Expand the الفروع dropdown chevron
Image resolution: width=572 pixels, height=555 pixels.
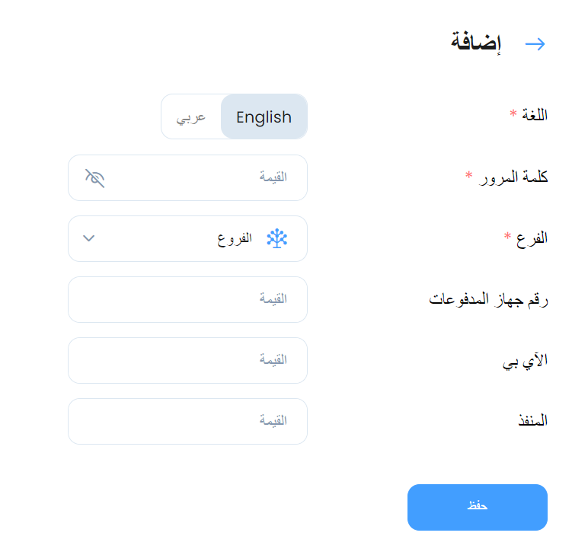tap(88, 238)
